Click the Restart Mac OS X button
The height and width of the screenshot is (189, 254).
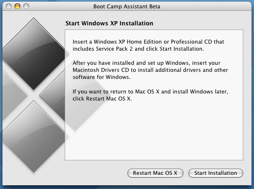coord(155,173)
